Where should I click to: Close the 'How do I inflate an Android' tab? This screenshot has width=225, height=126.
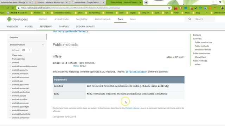[x=67, y=2]
